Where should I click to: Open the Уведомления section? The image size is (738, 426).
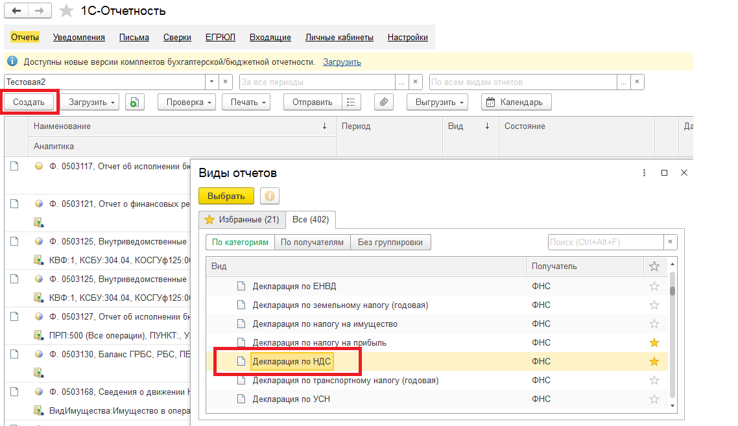79,37
